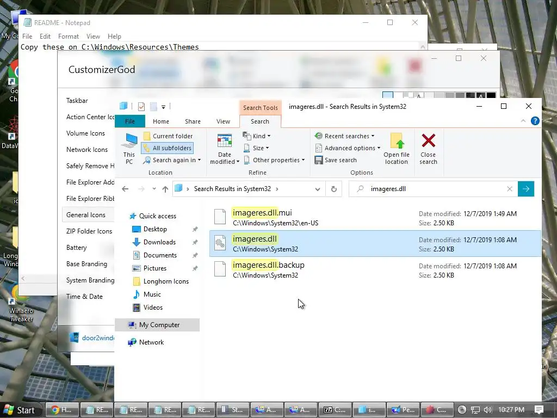Open the notification center tray icon

539,410
